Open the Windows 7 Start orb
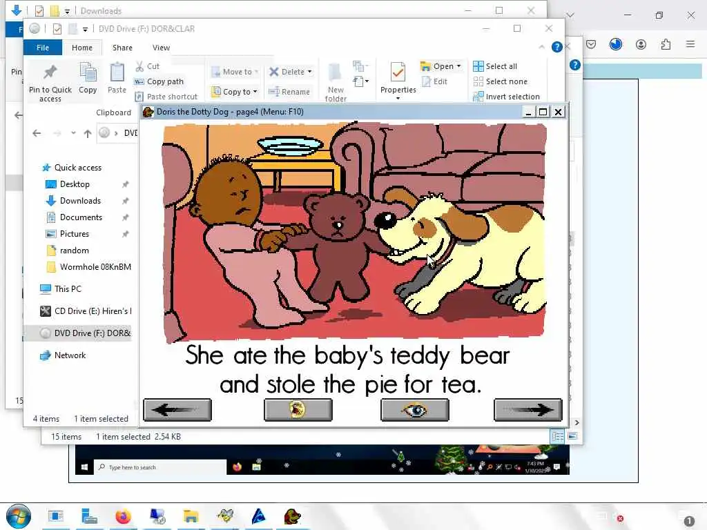 click(x=19, y=516)
